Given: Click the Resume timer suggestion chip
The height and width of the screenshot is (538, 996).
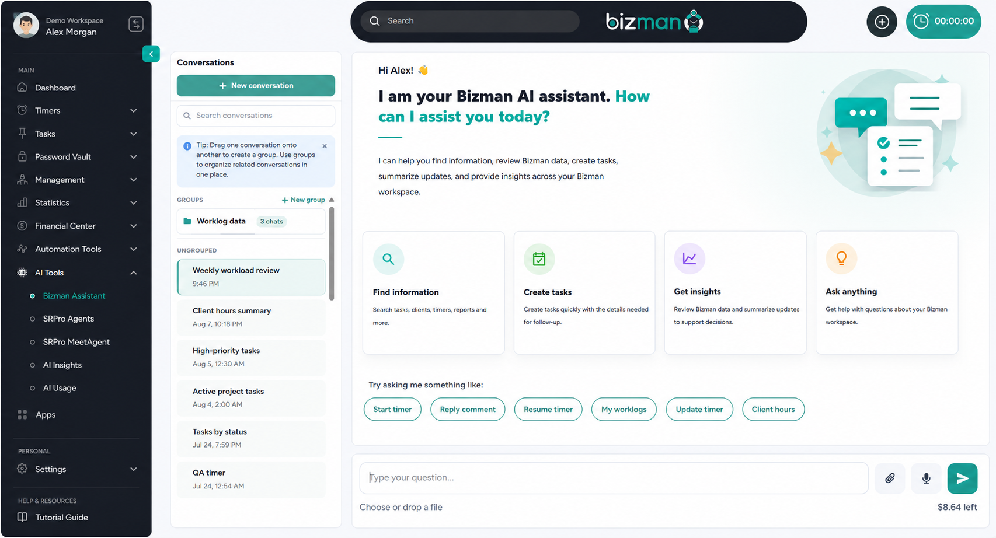Looking at the screenshot, I should pyautogui.click(x=548, y=409).
